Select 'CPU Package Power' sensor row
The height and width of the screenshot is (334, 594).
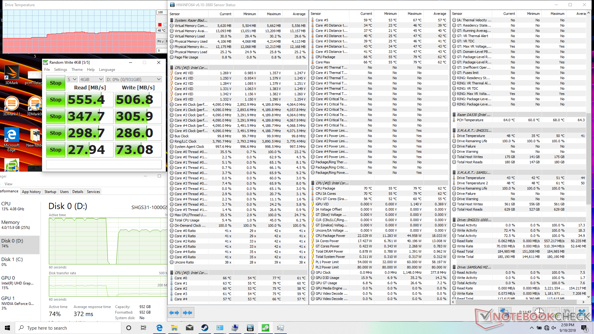point(379,236)
